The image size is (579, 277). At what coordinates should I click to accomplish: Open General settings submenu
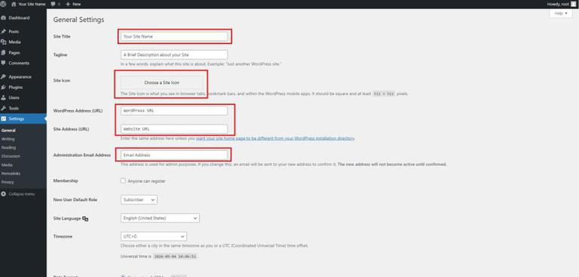point(8,131)
